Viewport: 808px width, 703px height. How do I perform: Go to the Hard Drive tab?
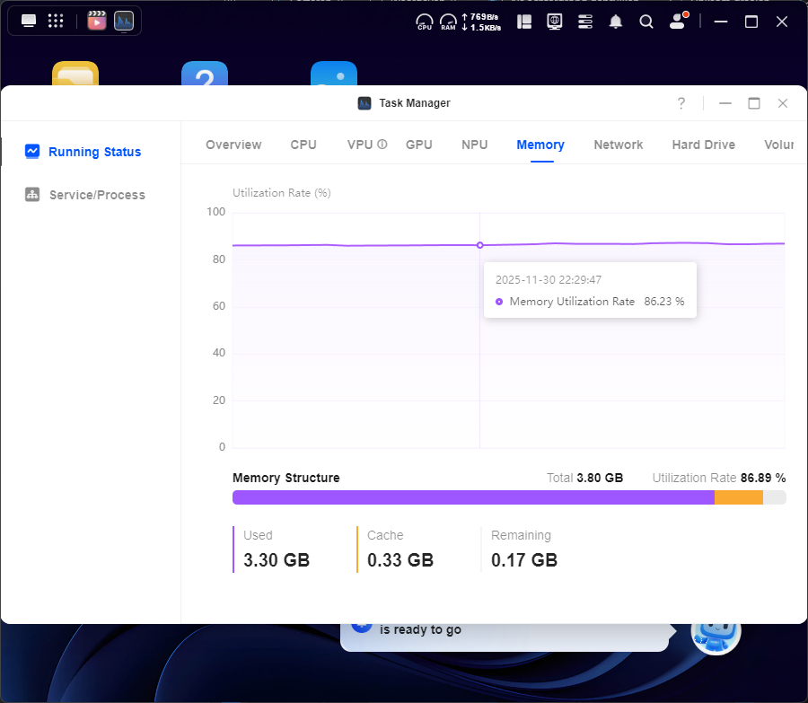704,145
